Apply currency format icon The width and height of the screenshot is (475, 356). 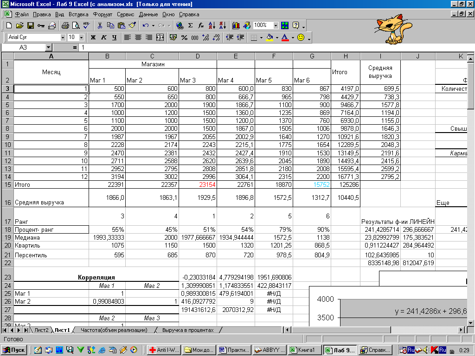click(x=173, y=37)
